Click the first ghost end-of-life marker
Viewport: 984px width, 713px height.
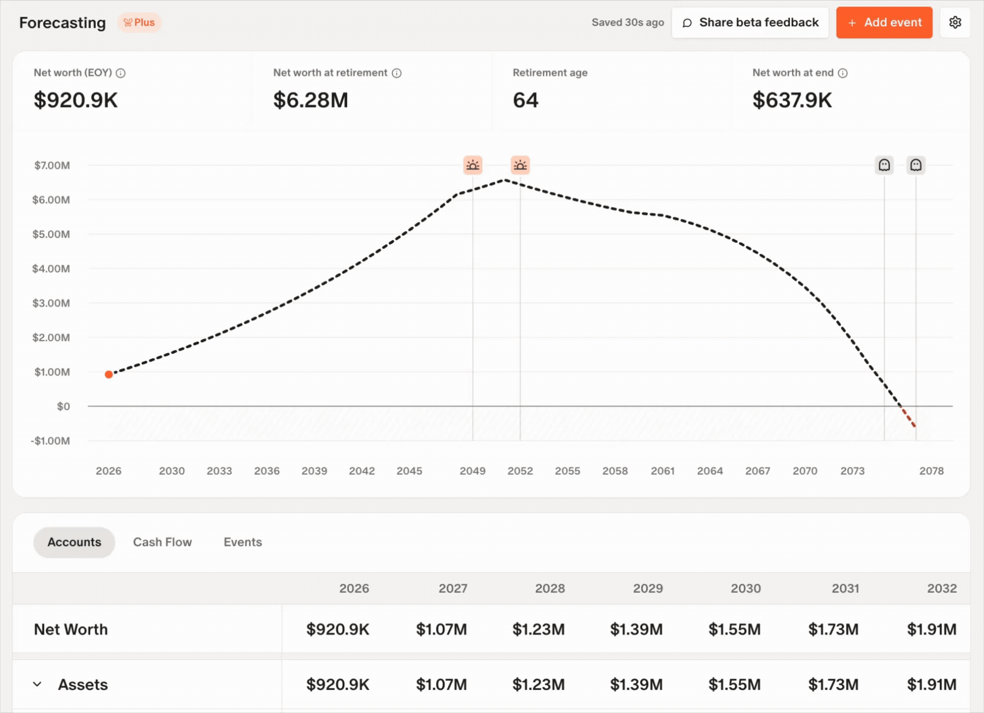pos(884,165)
